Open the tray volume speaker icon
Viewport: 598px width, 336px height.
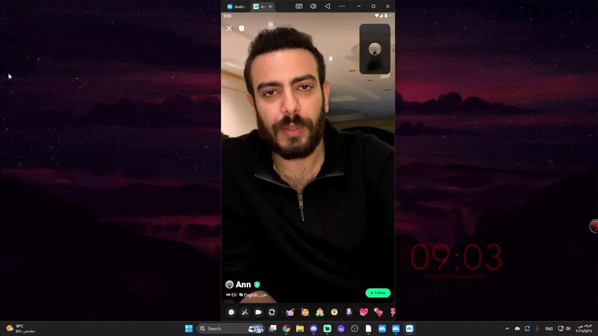pyautogui.click(x=568, y=329)
